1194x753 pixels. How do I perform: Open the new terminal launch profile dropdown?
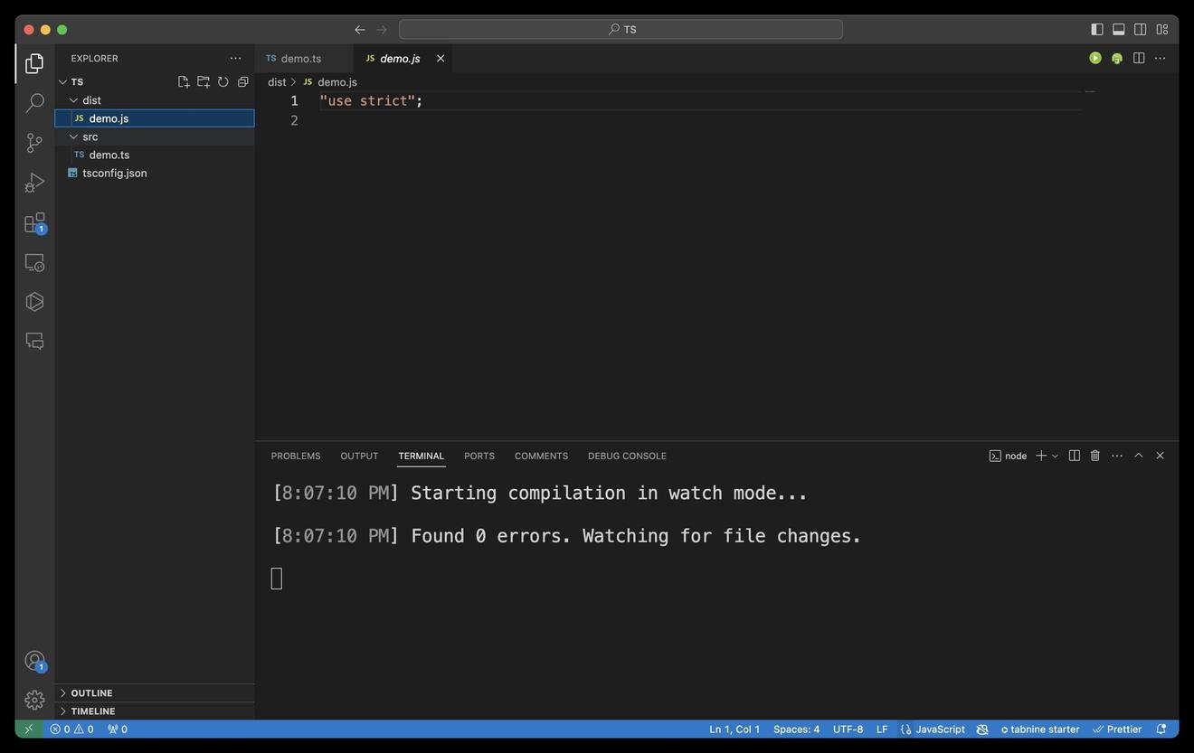pos(1055,457)
